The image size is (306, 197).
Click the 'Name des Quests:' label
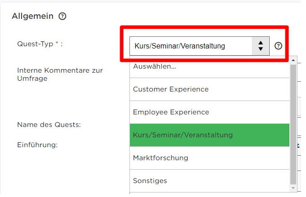49,125
